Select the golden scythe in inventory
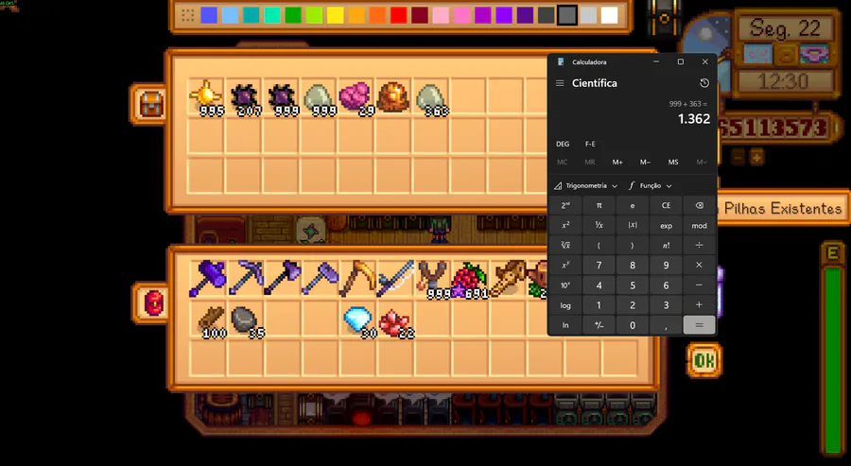The image size is (851, 466). pos(356,278)
